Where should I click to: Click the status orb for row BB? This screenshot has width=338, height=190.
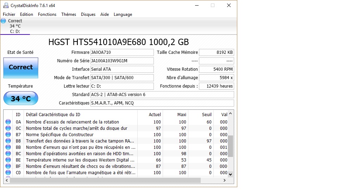pos(8,147)
